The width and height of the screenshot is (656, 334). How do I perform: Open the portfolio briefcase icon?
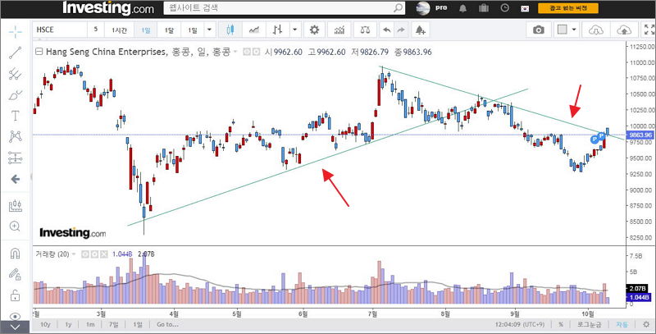(484, 8)
